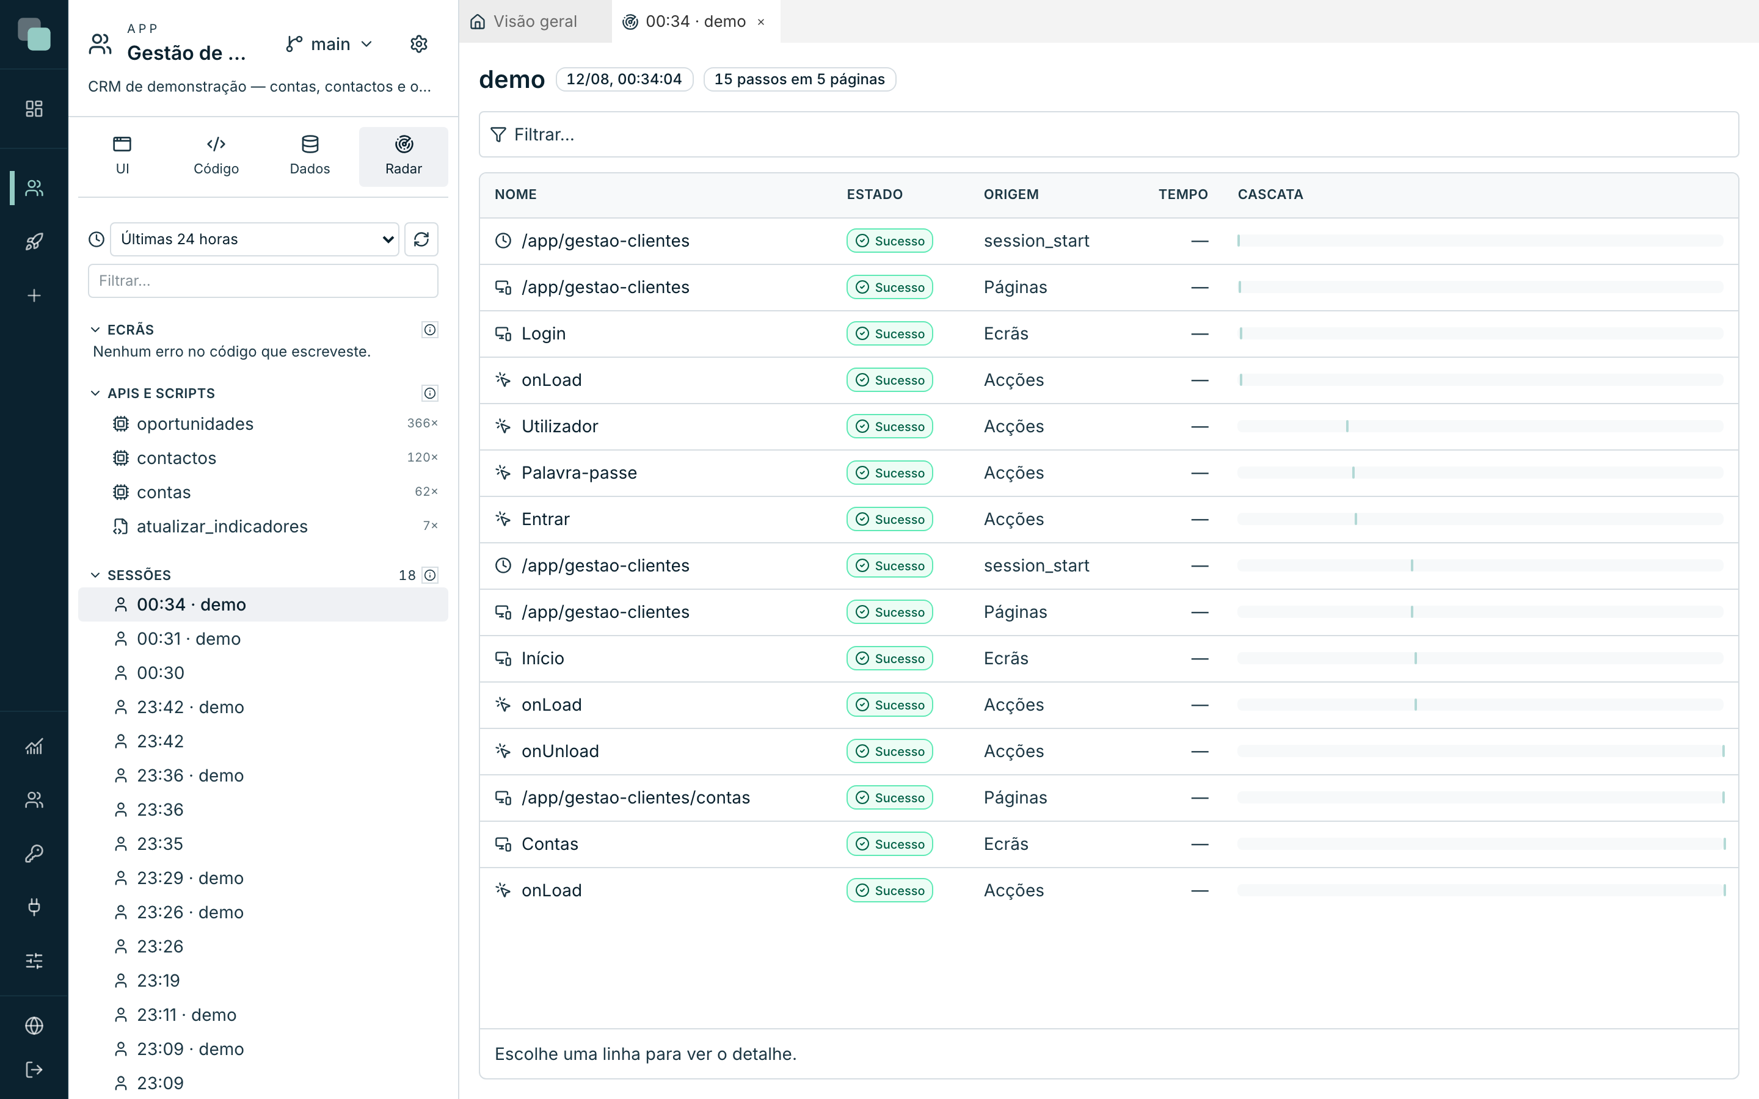Select the /app/gestao-clientes/contas page row
The height and width of the screenshot is (1099, 1759).
click(1109, 798)
